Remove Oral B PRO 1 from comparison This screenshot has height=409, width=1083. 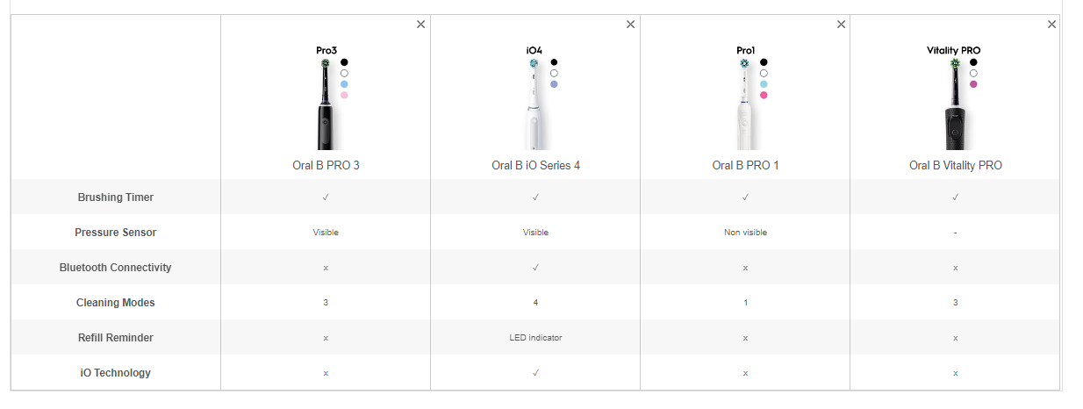[x=841, y=25]
